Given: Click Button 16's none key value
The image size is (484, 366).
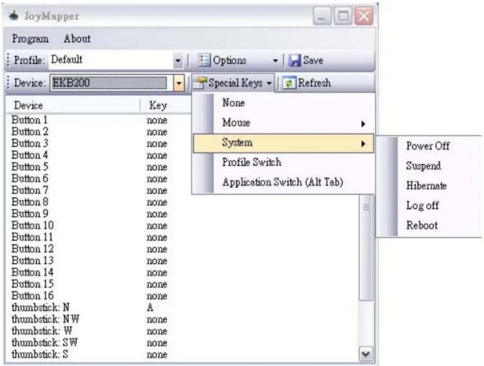Looking at the screenshot, I should pos(156,296).
